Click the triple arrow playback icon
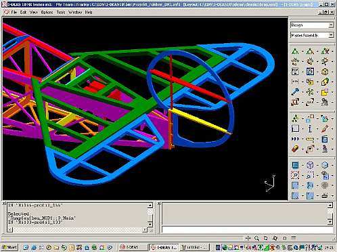 click(295, 139)
